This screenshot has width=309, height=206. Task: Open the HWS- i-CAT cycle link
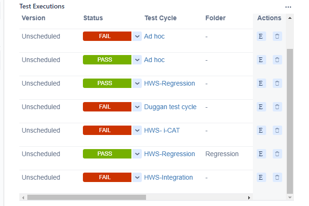tap(162, 130)
